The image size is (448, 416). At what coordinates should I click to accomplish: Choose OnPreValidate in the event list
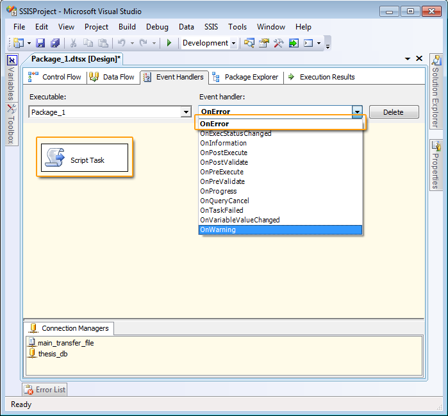coord(280,181)
